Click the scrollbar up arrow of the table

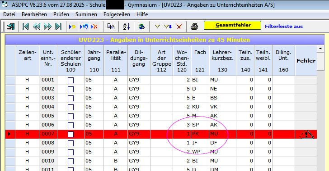pyautogui.click(x=320, y=49)
